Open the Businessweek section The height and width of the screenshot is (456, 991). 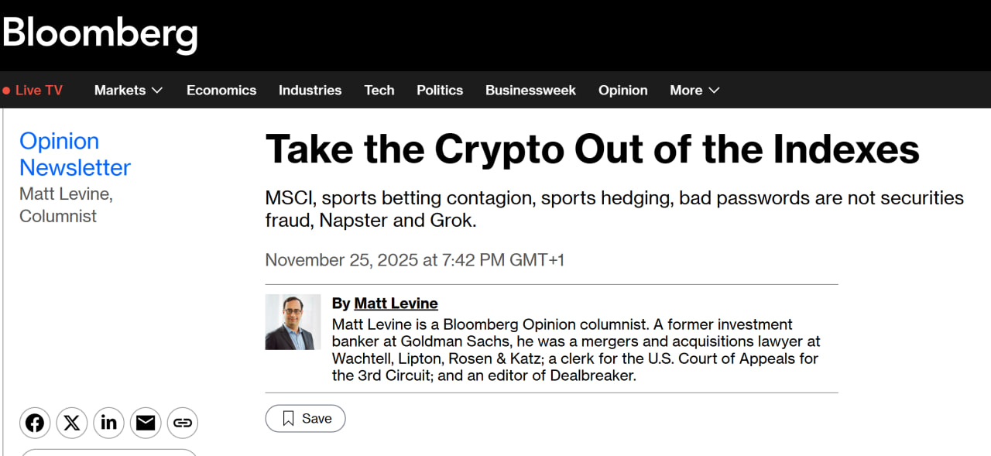click(530, 91)
